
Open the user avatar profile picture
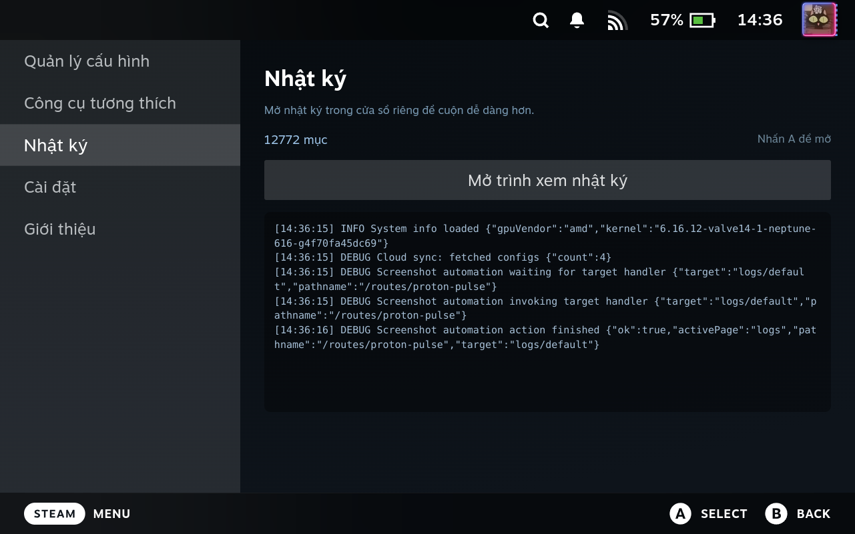click(819, 19)
